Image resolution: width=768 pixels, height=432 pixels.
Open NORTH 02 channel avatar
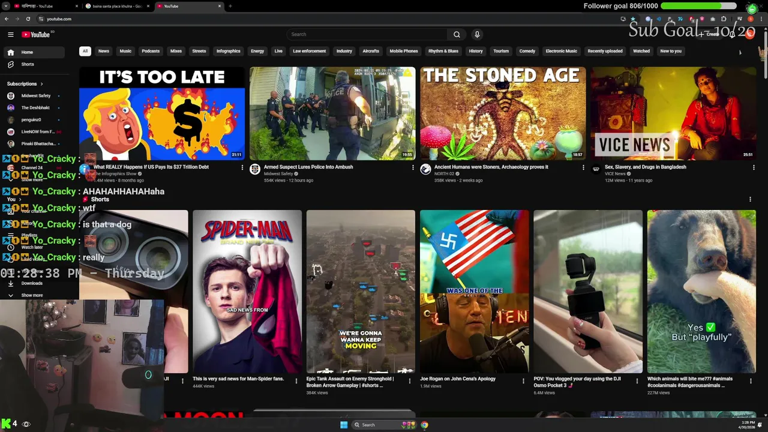(x=425, y=170)
